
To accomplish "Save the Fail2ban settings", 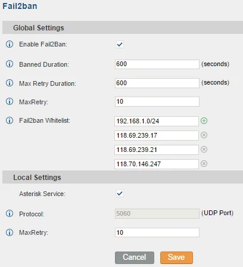I will [x=176, y=257].
